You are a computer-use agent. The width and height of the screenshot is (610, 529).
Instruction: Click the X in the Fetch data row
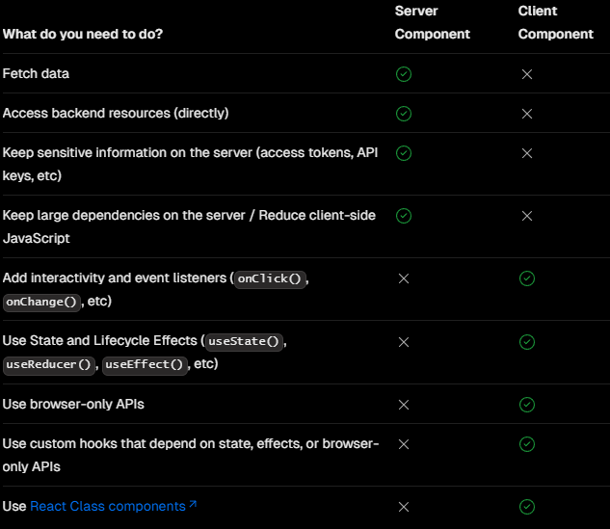click(527, 74)
